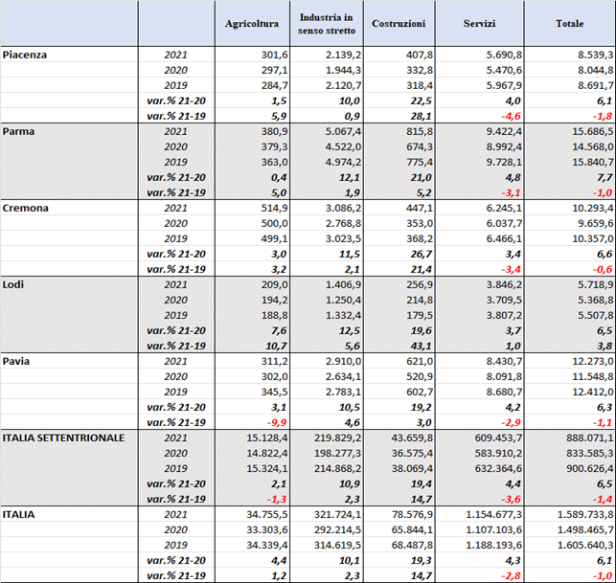
Task: Select the Costruzioni column header
Action: click(x=399, y=24)
